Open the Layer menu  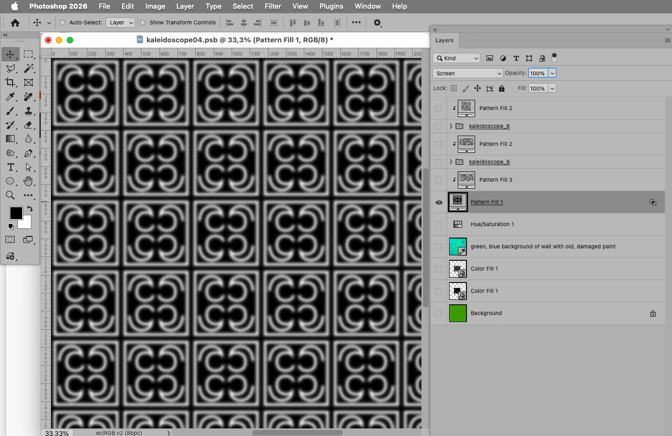(x=185, y=6)
